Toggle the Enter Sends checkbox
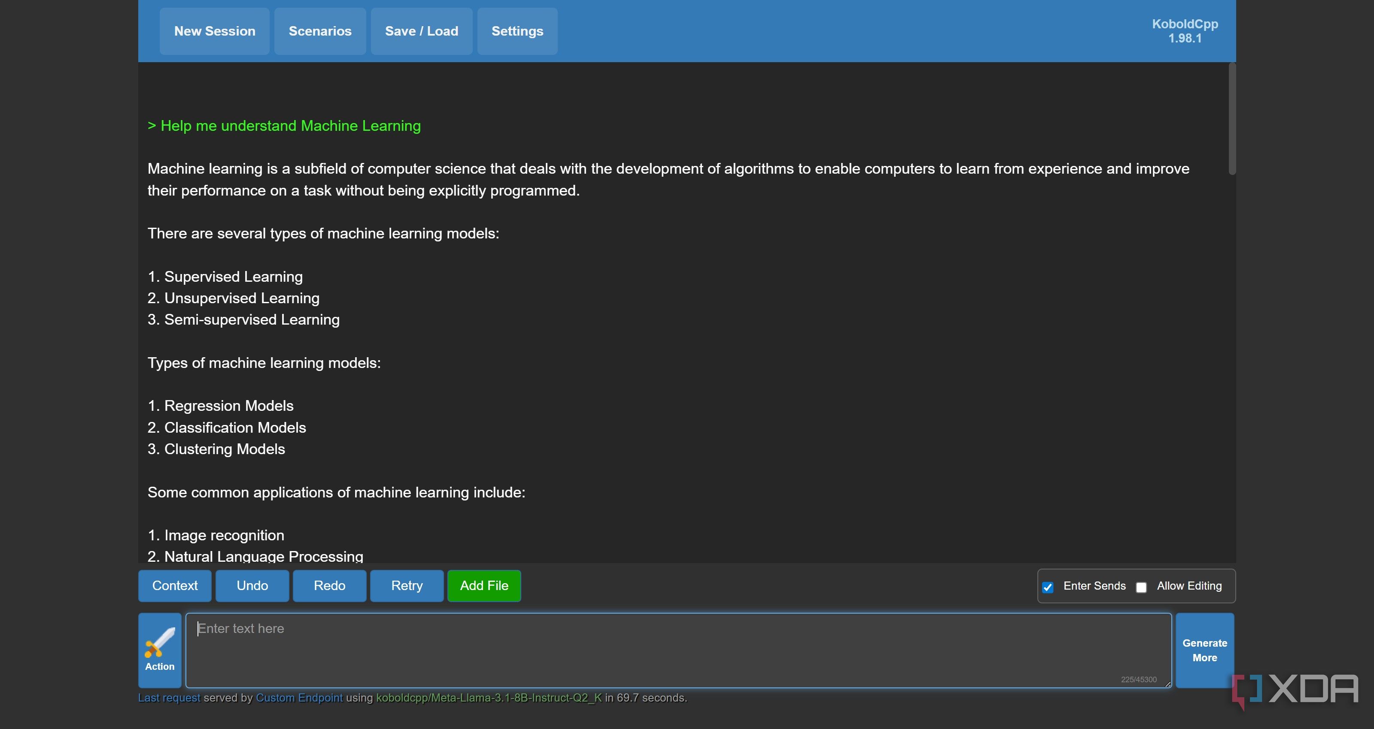The height and width of the screenshot is (729, 1374). click(1048, 587)
